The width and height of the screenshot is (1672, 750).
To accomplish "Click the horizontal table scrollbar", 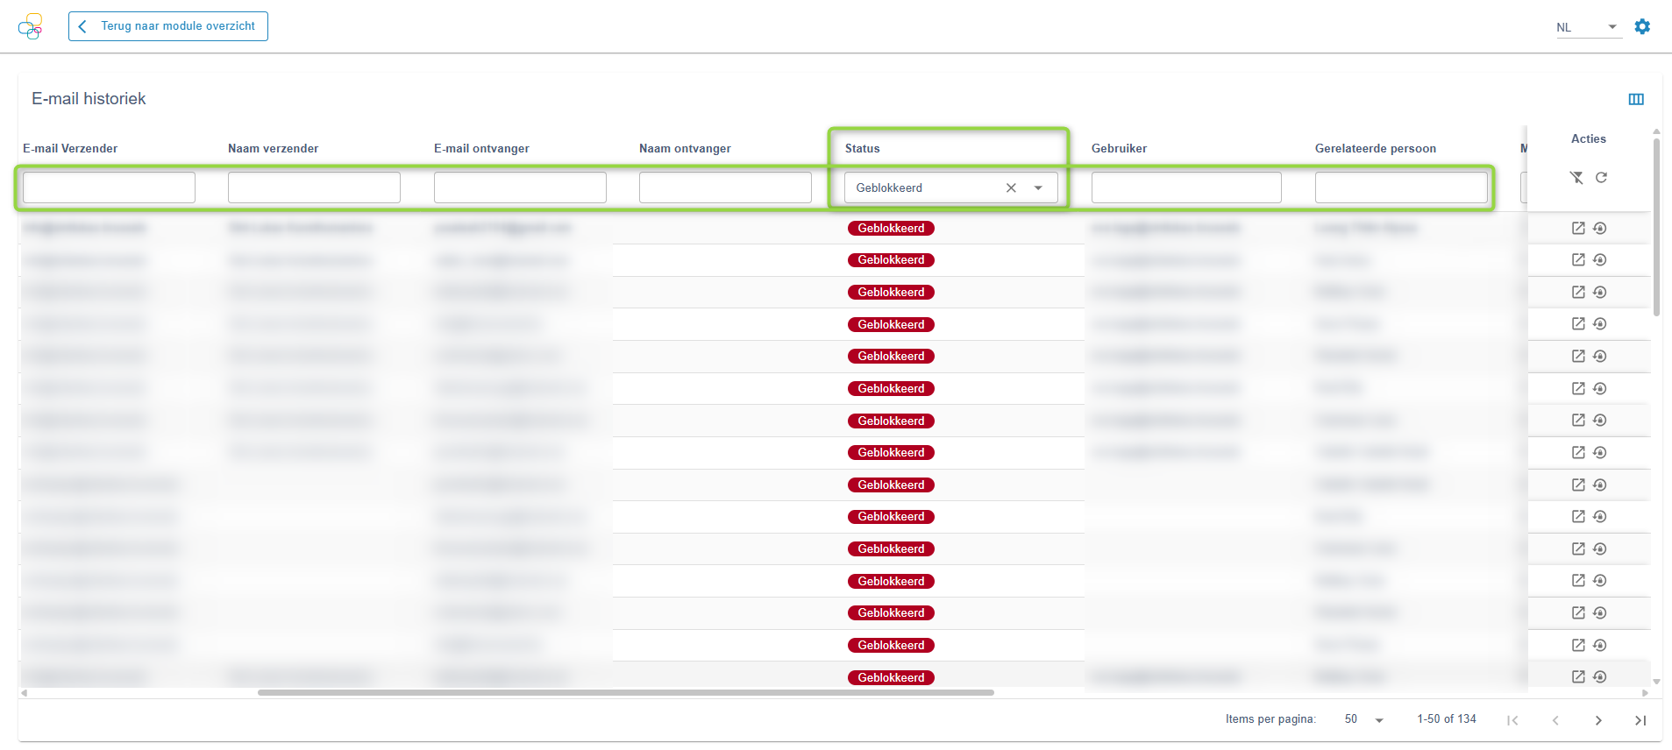I will tap(625, 692).
